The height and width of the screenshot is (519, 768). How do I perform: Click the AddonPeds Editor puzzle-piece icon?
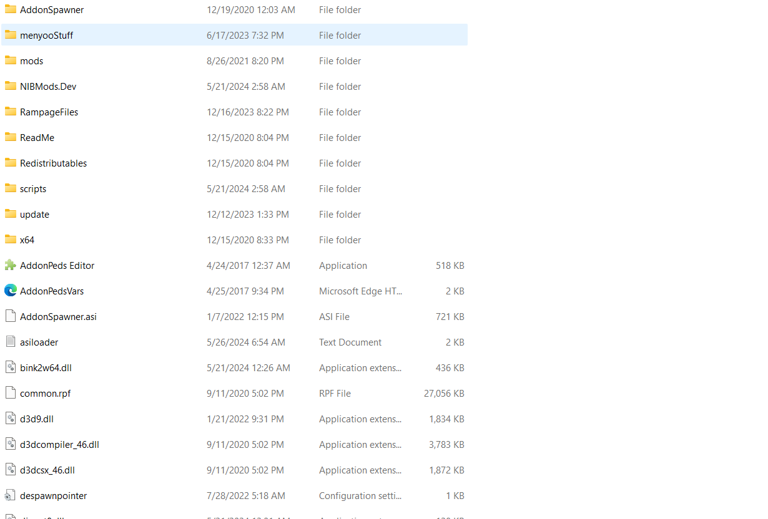click(x=10, y=265)
